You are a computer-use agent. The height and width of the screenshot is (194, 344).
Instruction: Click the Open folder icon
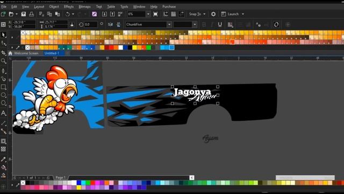click(11, 14)
